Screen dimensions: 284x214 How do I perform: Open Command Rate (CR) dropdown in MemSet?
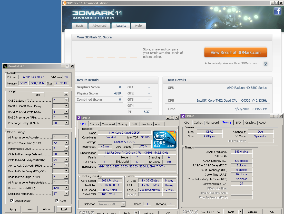pyautogui.click(x=66, y=194)
